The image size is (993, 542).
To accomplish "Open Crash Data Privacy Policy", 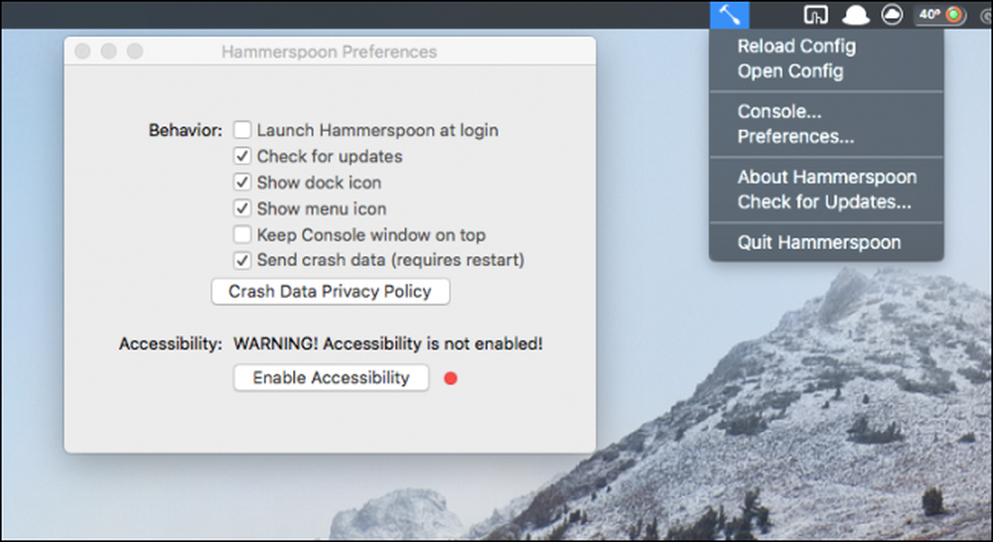I will coord(331,291).
